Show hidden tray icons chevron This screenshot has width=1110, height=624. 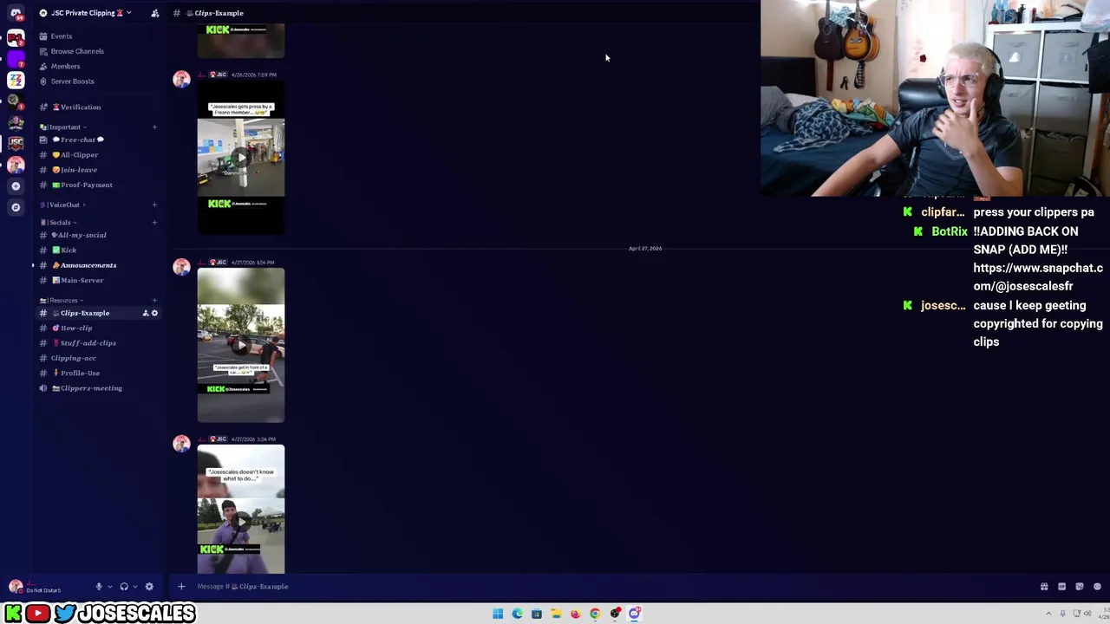(1048, 614)
